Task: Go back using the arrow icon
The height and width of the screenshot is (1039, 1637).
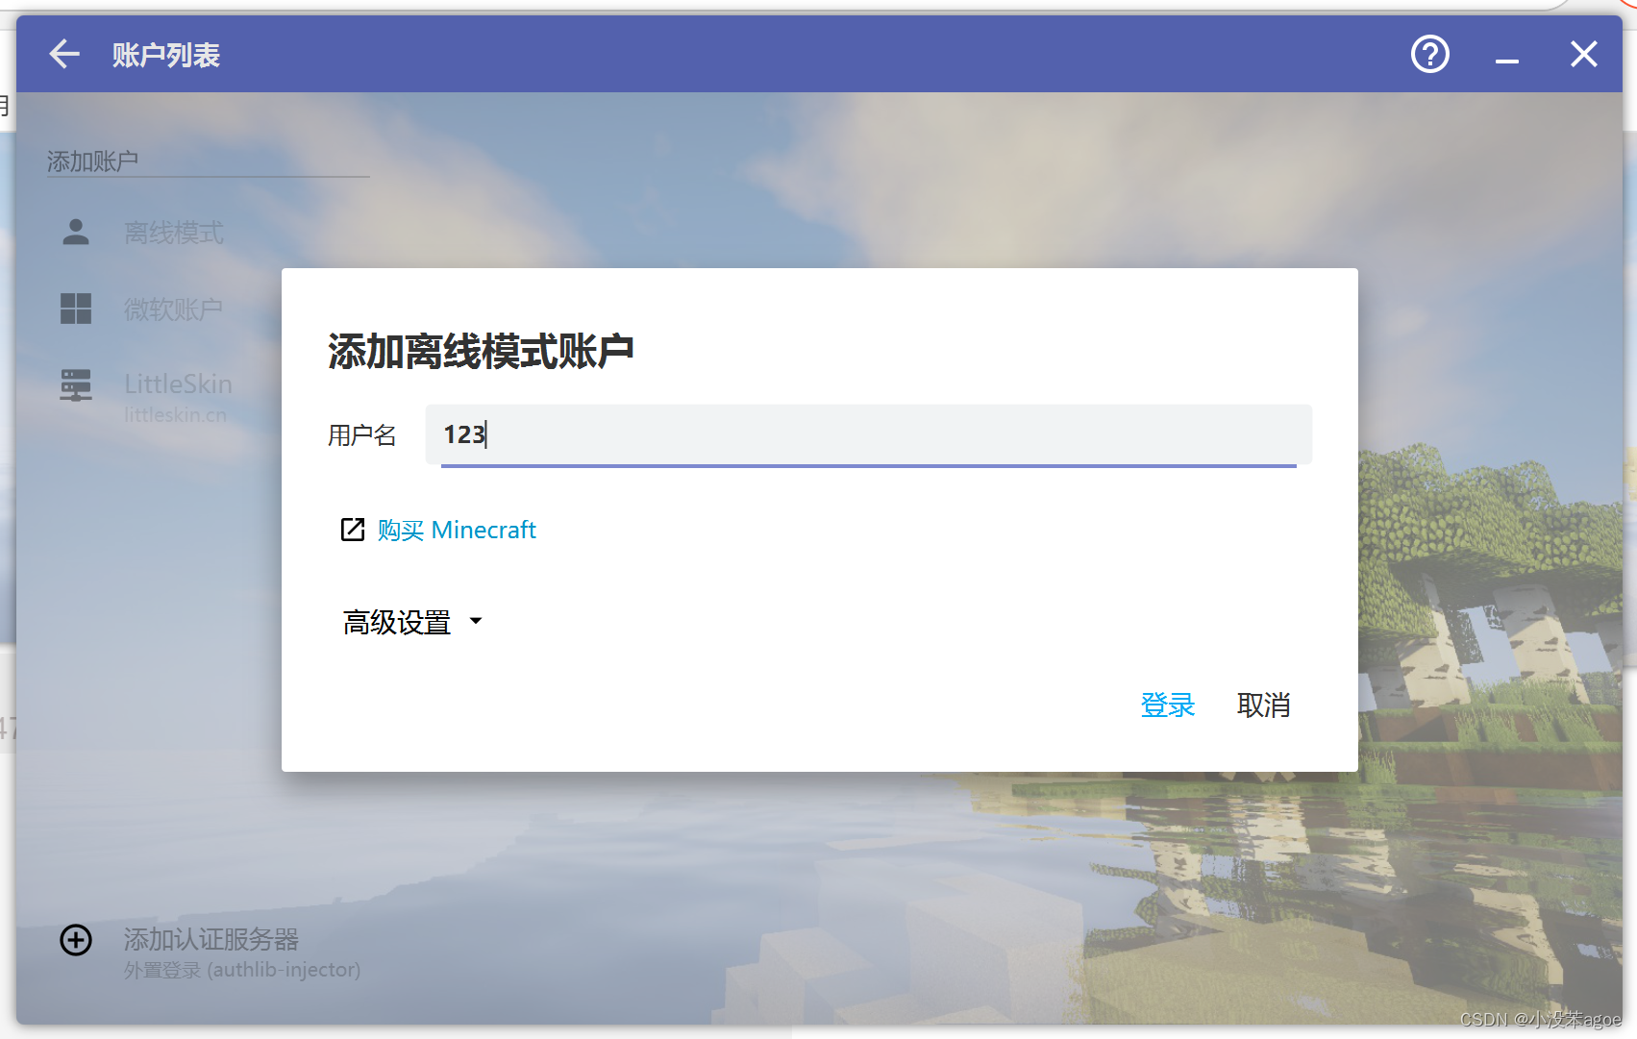Action: tap(64, 54)
